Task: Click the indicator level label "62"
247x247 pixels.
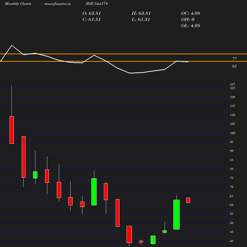Action: pyautogui.click(x=234, y=66)
